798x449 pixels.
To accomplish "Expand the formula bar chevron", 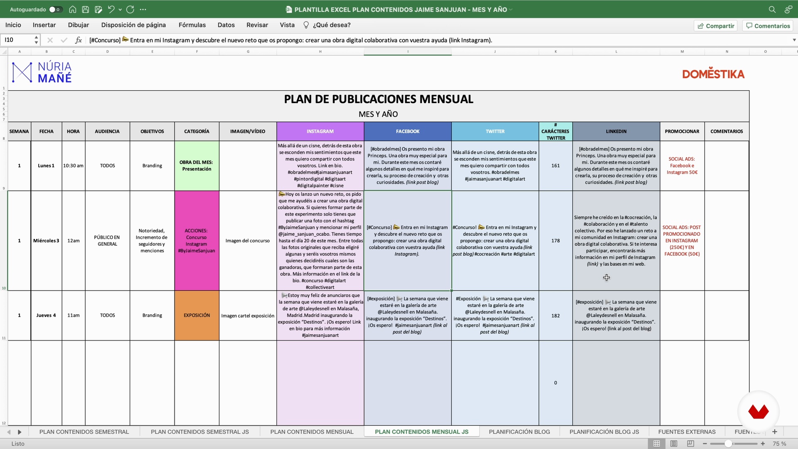I will [794, 40].
